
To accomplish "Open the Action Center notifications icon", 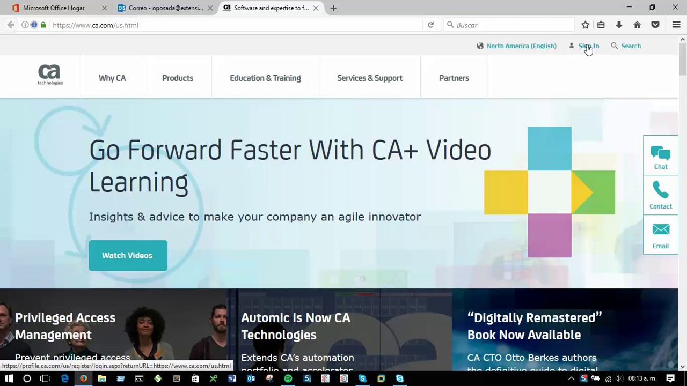I will coord(670,378).
